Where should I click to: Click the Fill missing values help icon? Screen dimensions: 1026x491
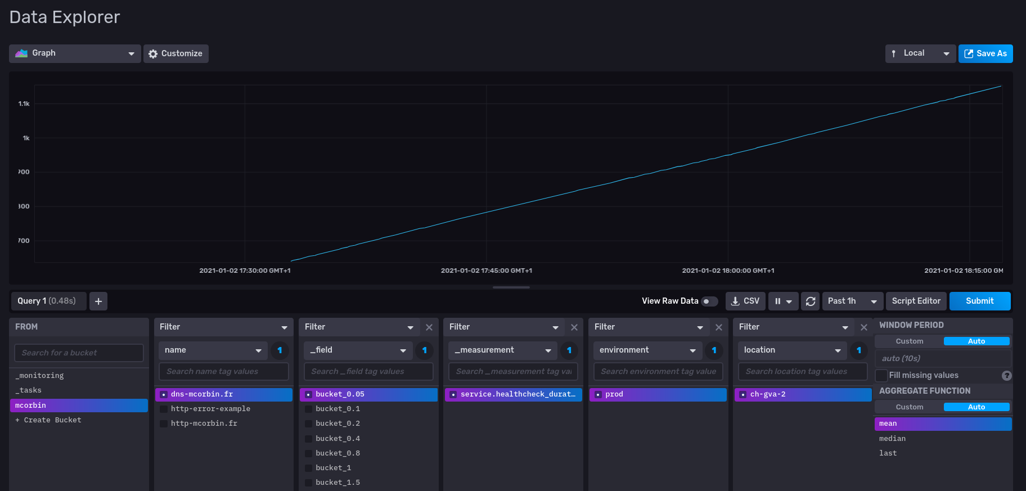1007,376
